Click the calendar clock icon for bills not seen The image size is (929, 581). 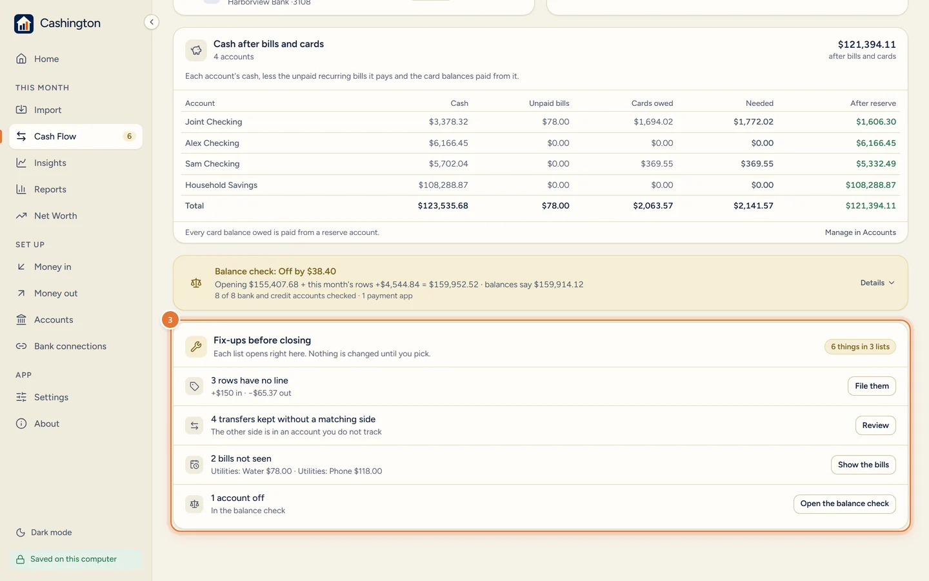(194, 465)
